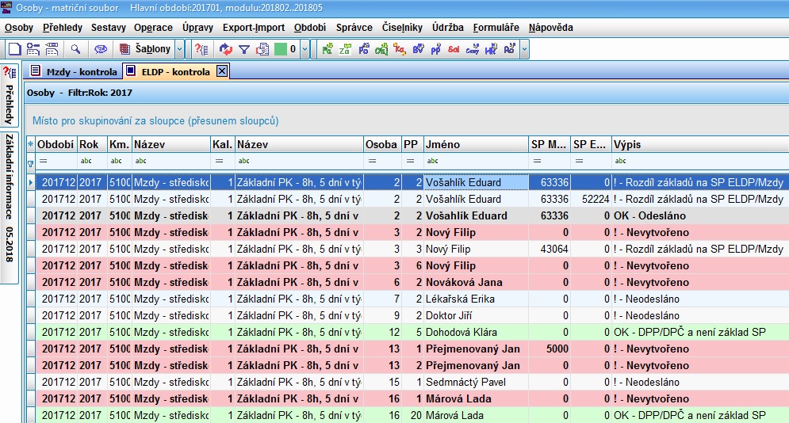Click the blue 'PP' toolbar icon
The image size is (789, 423).
point(436,49)
